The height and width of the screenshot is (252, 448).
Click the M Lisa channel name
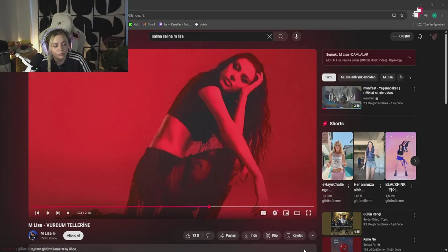[46, 233]
